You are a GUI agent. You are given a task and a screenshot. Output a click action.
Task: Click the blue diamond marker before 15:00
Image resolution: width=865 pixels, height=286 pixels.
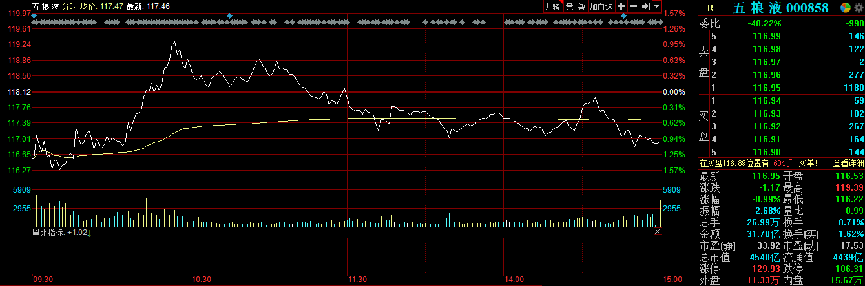tap(623, 15)
